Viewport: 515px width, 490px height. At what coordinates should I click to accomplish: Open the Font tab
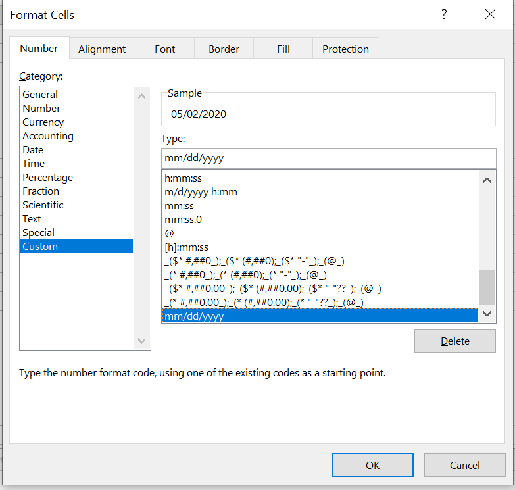pyautogui.click(x=164, y=49)
